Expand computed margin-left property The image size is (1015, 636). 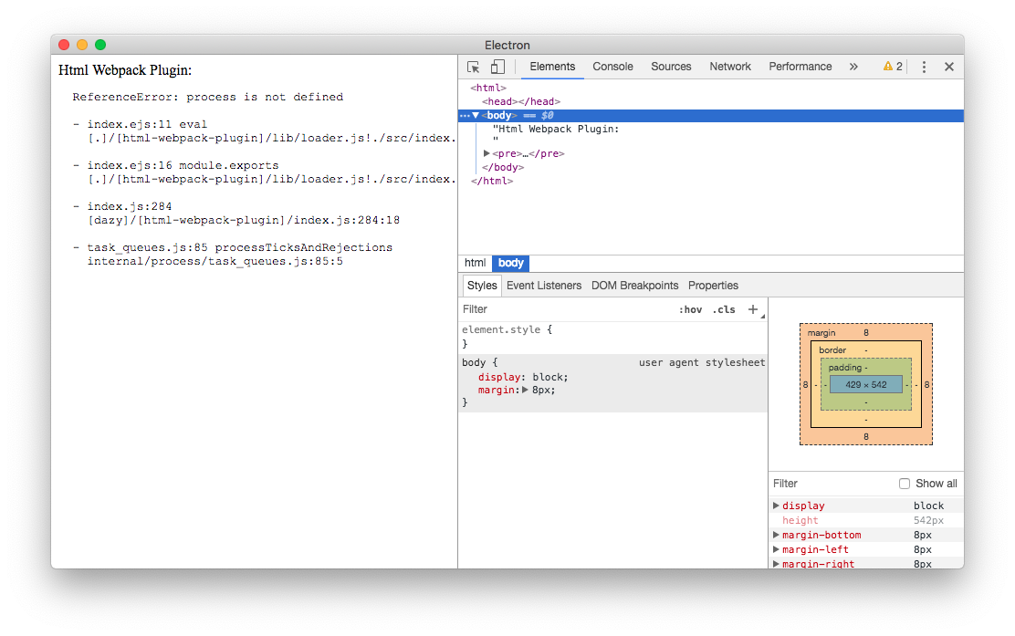pyautogui.click(x=776, y=549)
